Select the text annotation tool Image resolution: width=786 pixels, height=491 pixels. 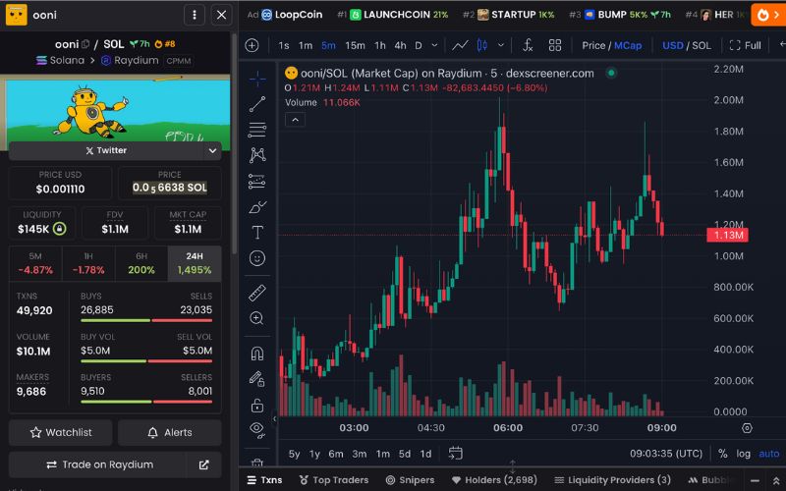(x=257, y=233)
